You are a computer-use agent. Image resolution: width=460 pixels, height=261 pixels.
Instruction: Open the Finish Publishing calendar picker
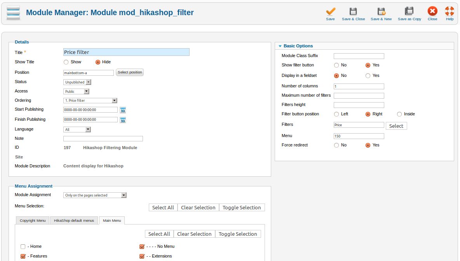[x=123, y=120]
